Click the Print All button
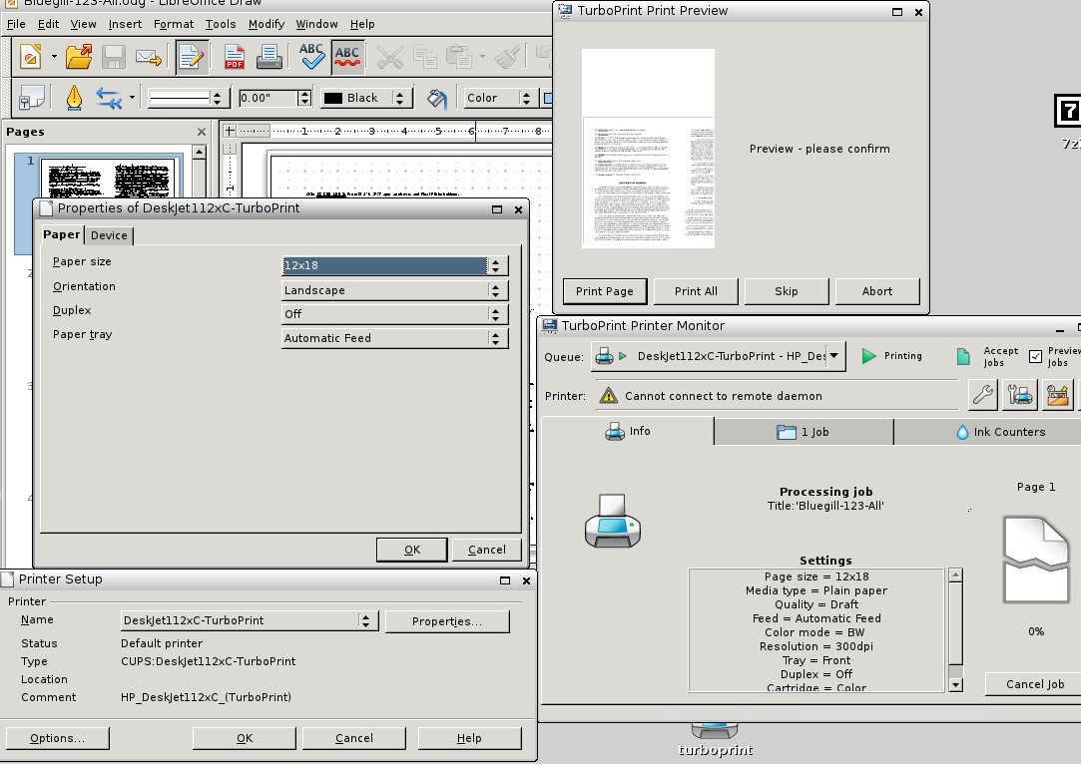The width and height of the screenshot is (1081, 765). (x=696, y=291)
